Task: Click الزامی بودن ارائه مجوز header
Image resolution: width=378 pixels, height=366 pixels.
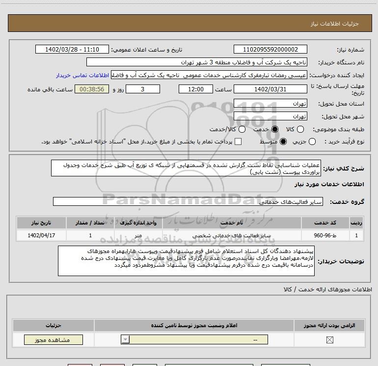Action: (x=329, y=325)
